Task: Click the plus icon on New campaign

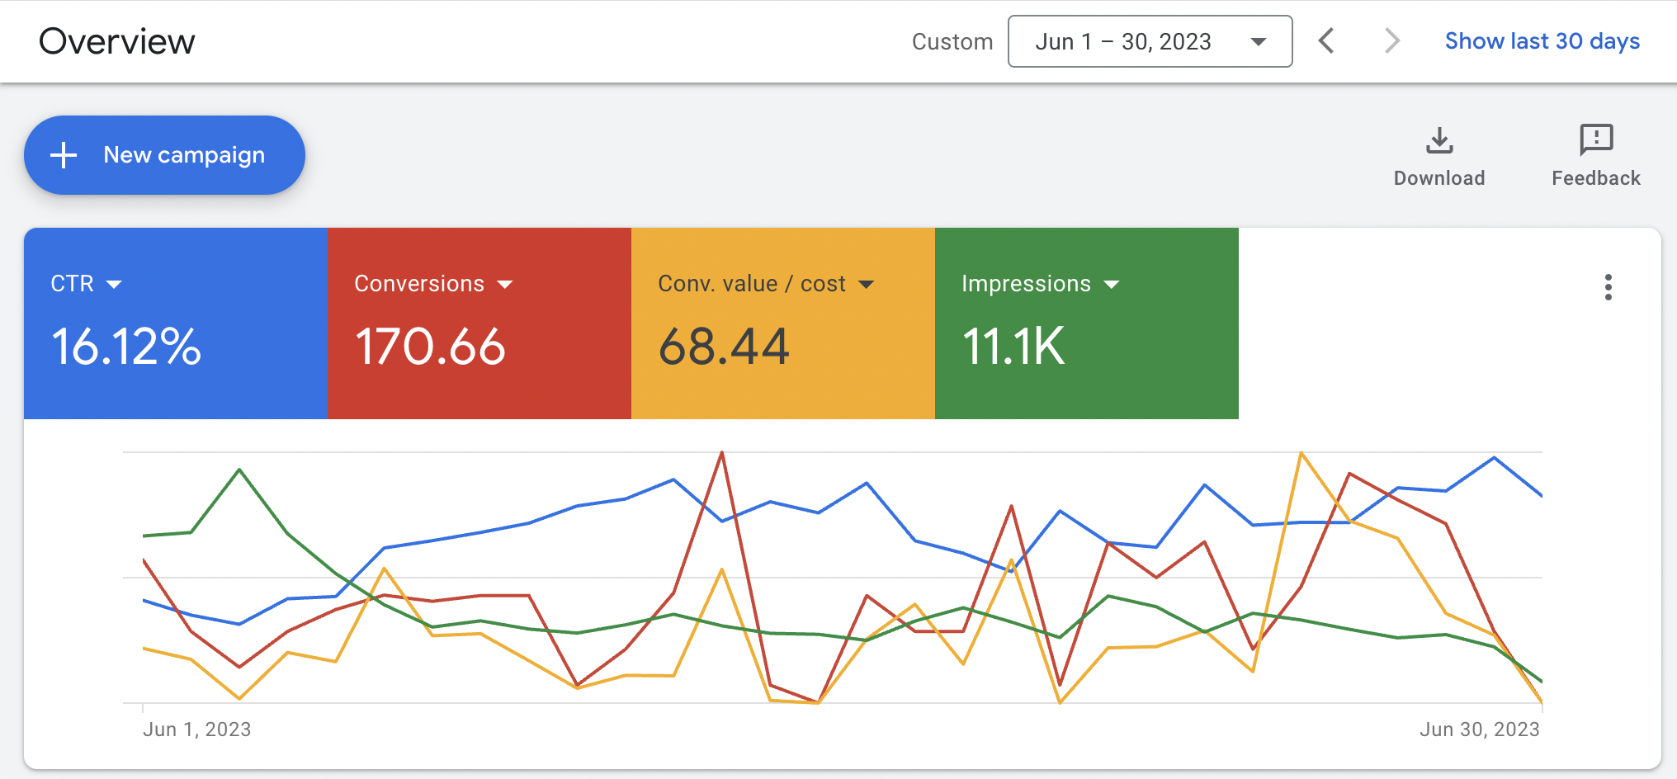Action: tap(64, 154)
